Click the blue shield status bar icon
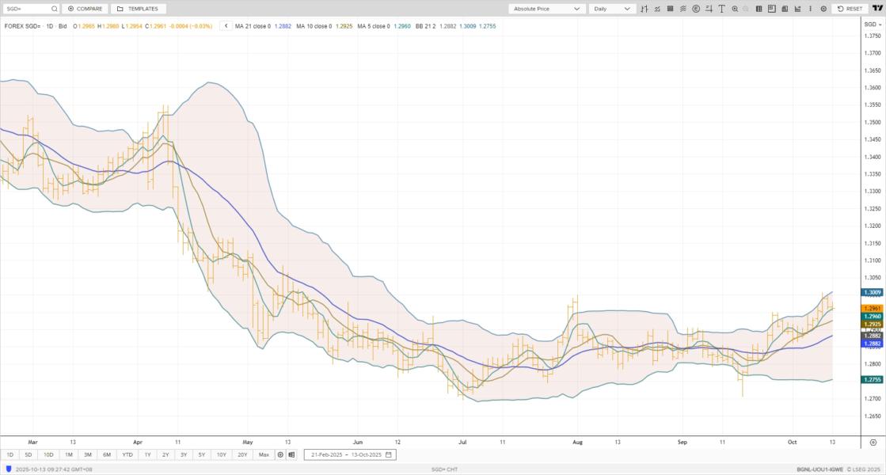Image resolution: width=886 pixels, height=475 pixels. 9,469
